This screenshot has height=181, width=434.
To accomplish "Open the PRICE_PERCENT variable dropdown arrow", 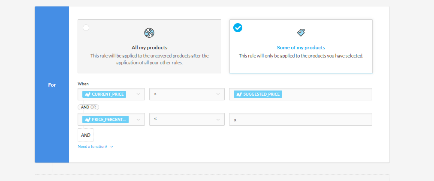I will click(x=138, y=120).
